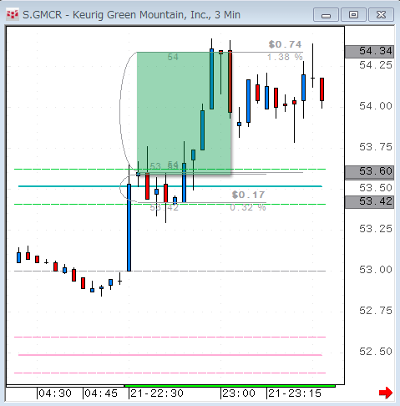The height and width of the screenshot is (406, 400).
Task: Click the red scroll-right arrow
Action: click(x=386, y=393)
